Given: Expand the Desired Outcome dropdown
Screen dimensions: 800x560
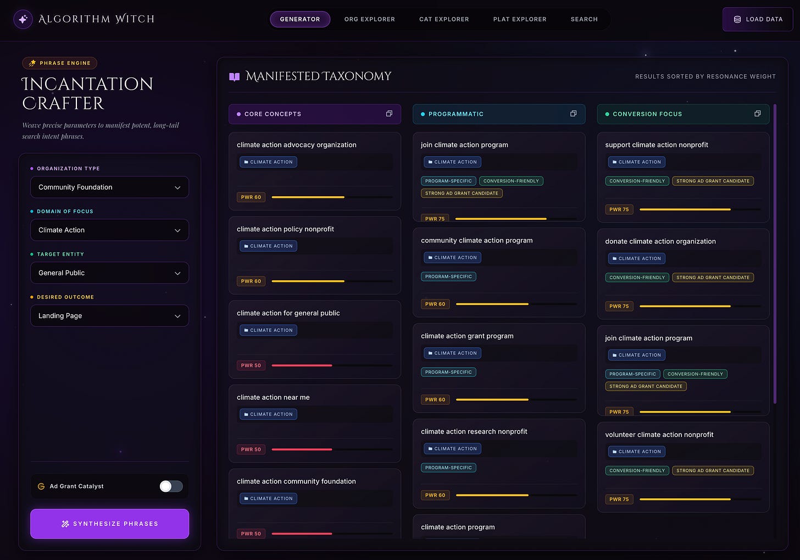Looking at the screenshot, I should click(110, 316).
